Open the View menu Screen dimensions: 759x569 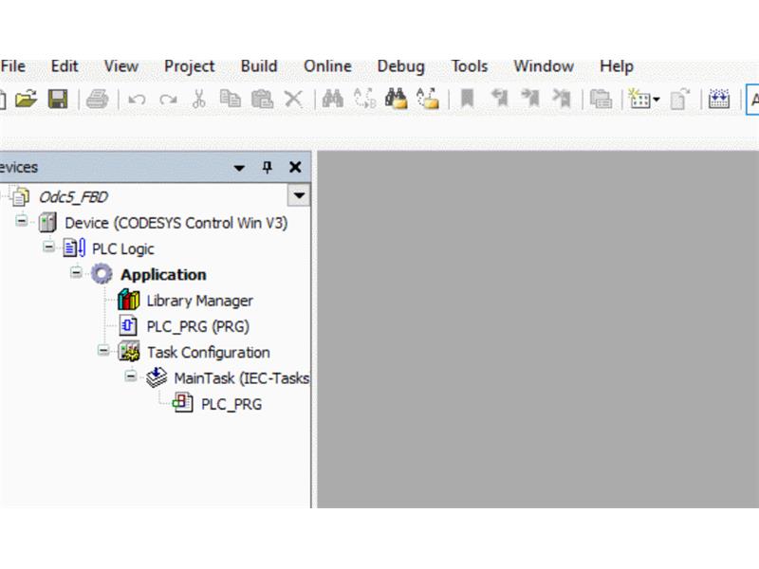coord(121,66)
